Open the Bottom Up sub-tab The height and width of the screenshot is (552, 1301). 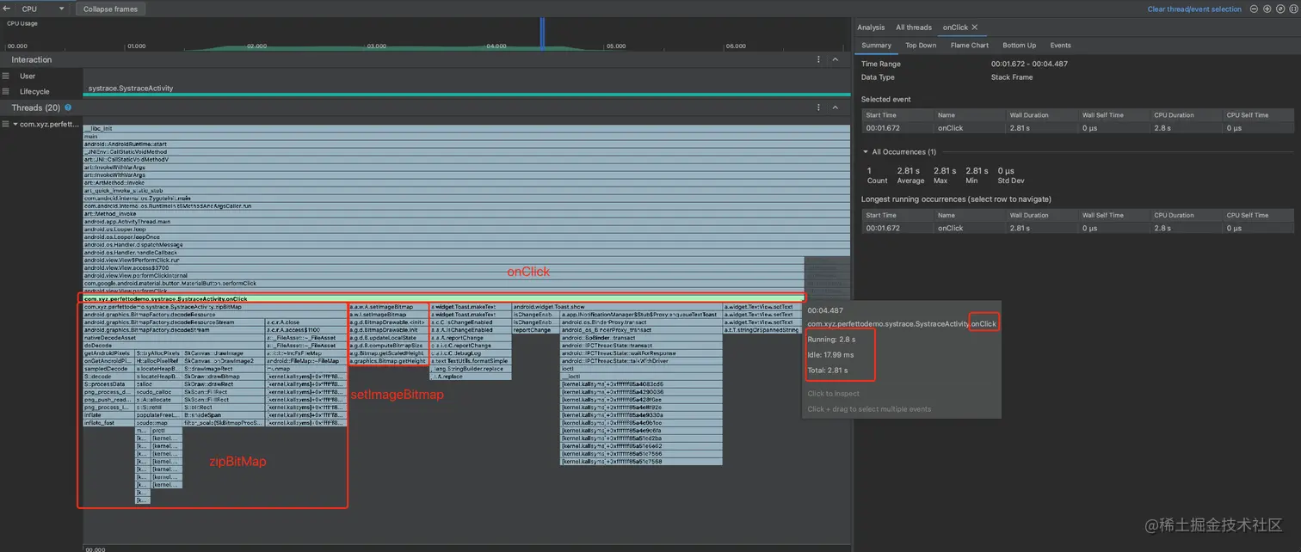point(1020,46)
